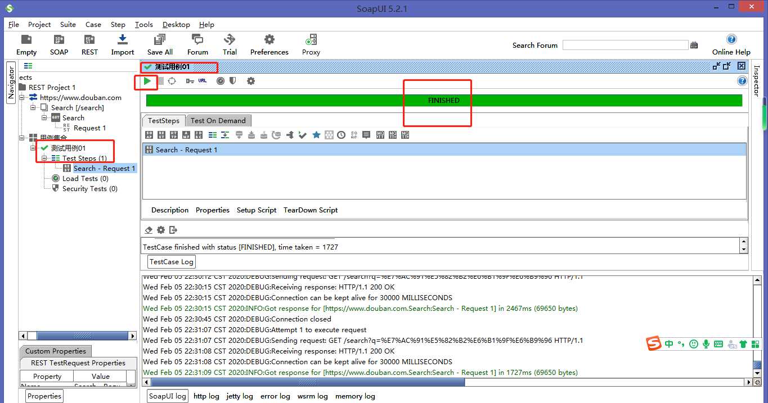The width and height of the screenshot is (768, 403).
Task: Collapse the https://www.douban.com tree node
Action: pos(22,97)
